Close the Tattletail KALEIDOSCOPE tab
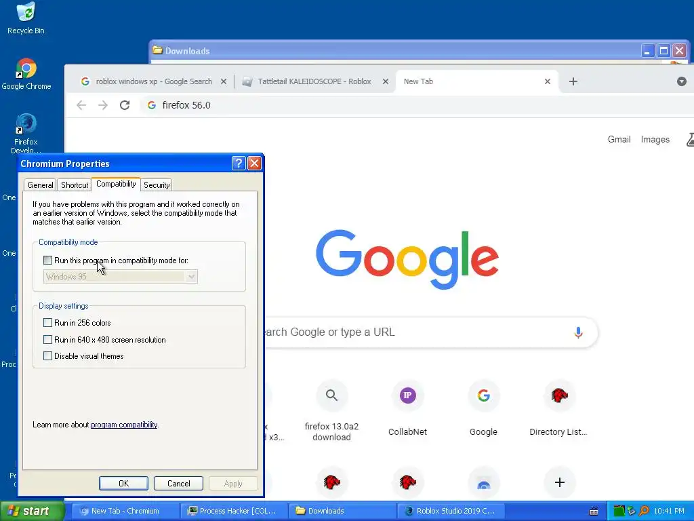Image resolution: width=694 pixels, height=521 pixels. (386, 81)
